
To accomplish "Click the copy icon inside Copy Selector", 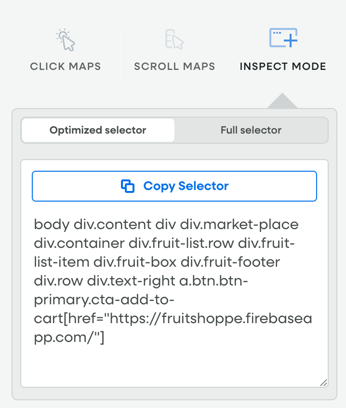I will 127,186.
